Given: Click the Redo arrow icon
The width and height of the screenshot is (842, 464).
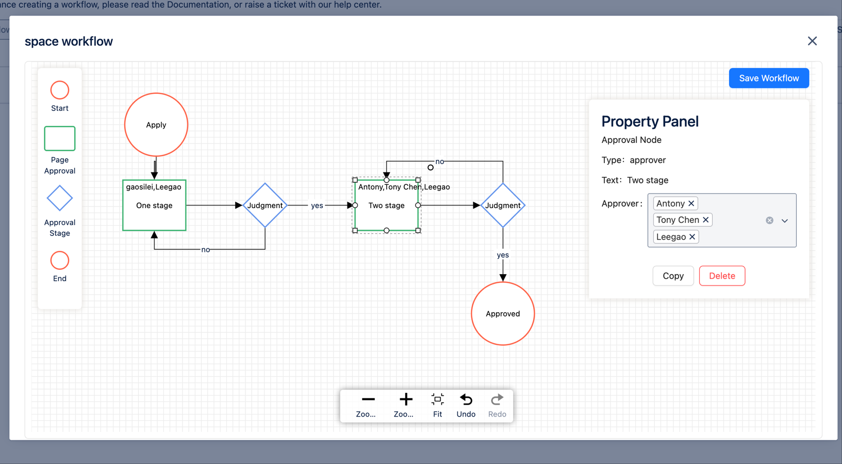Looking at the screenshot, I should tap(497, 399).
